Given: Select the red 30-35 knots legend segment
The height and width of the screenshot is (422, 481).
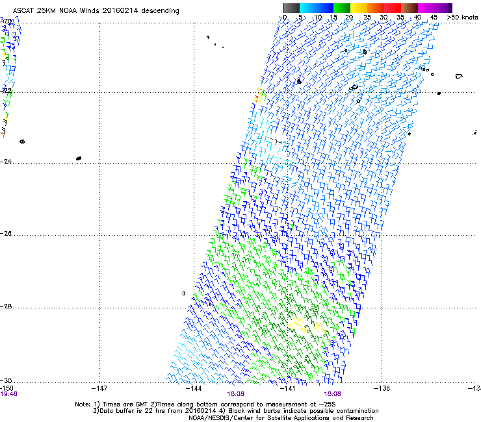Looking at the screenshot, I should coord(393,8).
